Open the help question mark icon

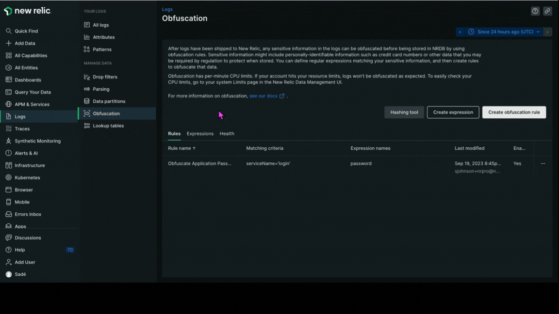pos(535,11)
